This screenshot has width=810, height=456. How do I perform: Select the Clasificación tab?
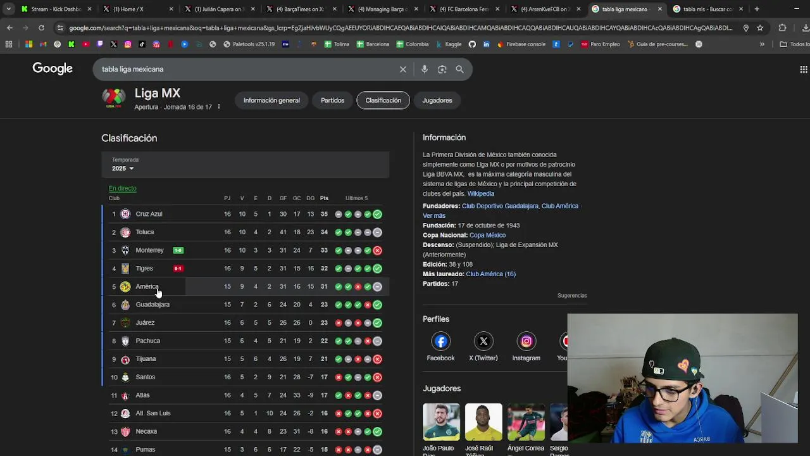pyautogui.click(x=383, y=100)
